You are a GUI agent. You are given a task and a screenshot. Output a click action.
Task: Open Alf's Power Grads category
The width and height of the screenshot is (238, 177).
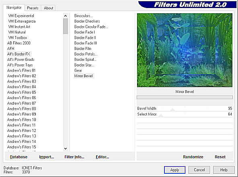pyautogui.click(x=21, y=60)
